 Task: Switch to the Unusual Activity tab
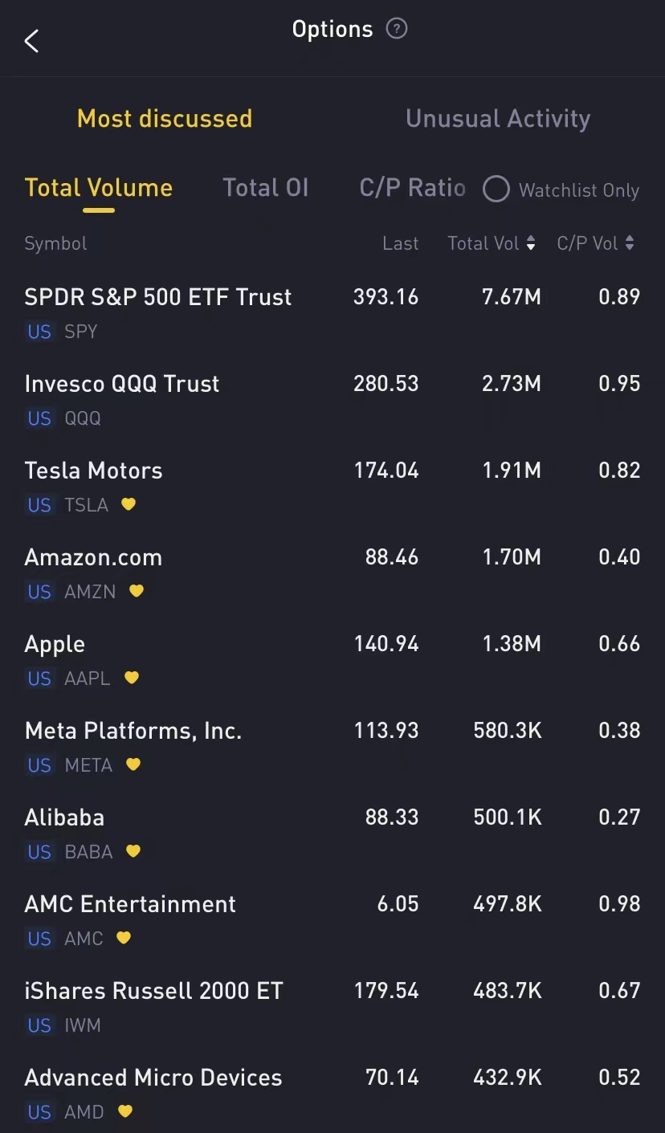pos(498,119)
